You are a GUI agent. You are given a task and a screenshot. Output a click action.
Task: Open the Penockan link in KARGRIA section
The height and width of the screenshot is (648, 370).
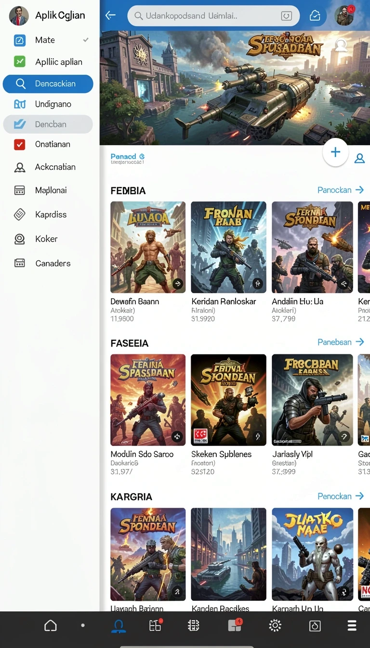(x=340, y=496)
